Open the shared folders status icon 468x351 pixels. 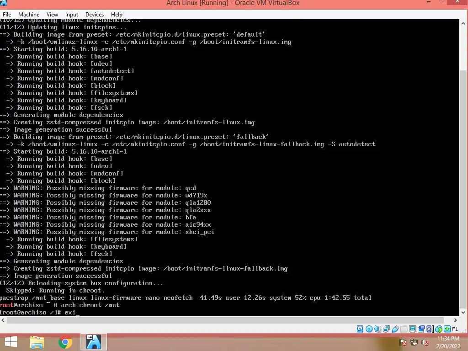click(x=404, y=329)
